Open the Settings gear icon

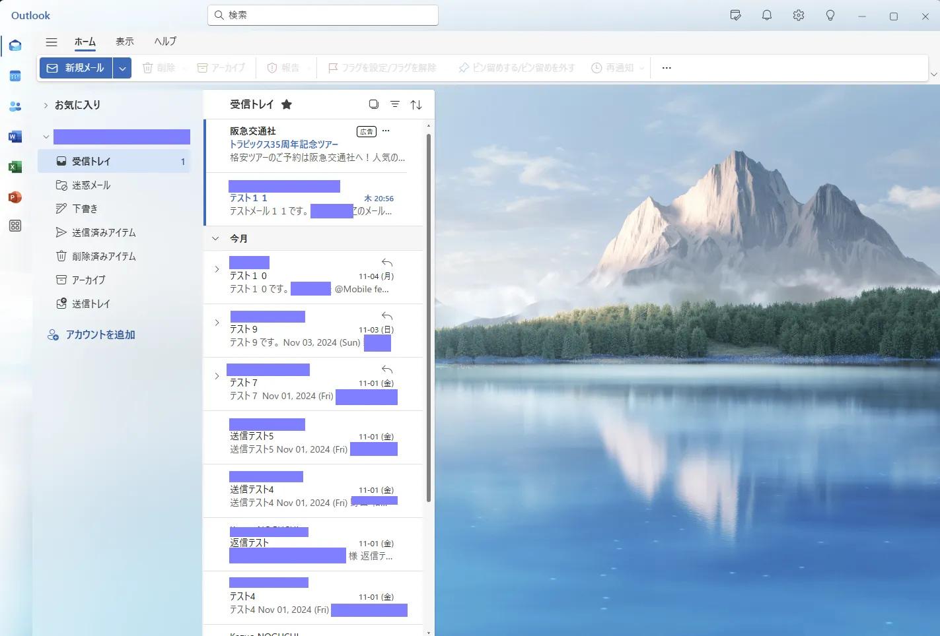coord(798,15)
